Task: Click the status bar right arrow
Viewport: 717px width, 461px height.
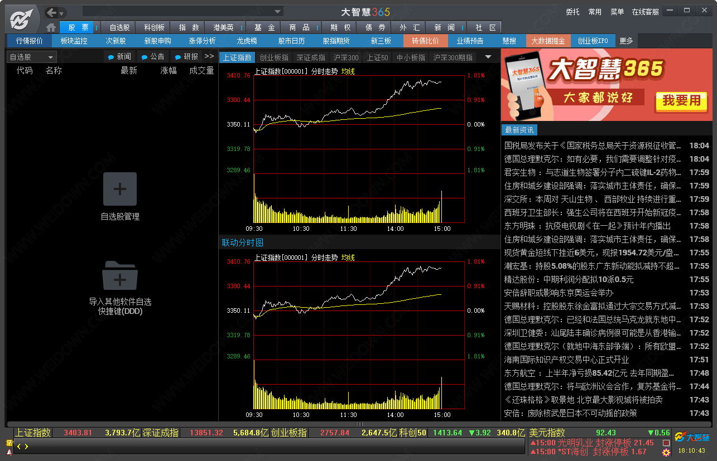Action: point(26,447)
